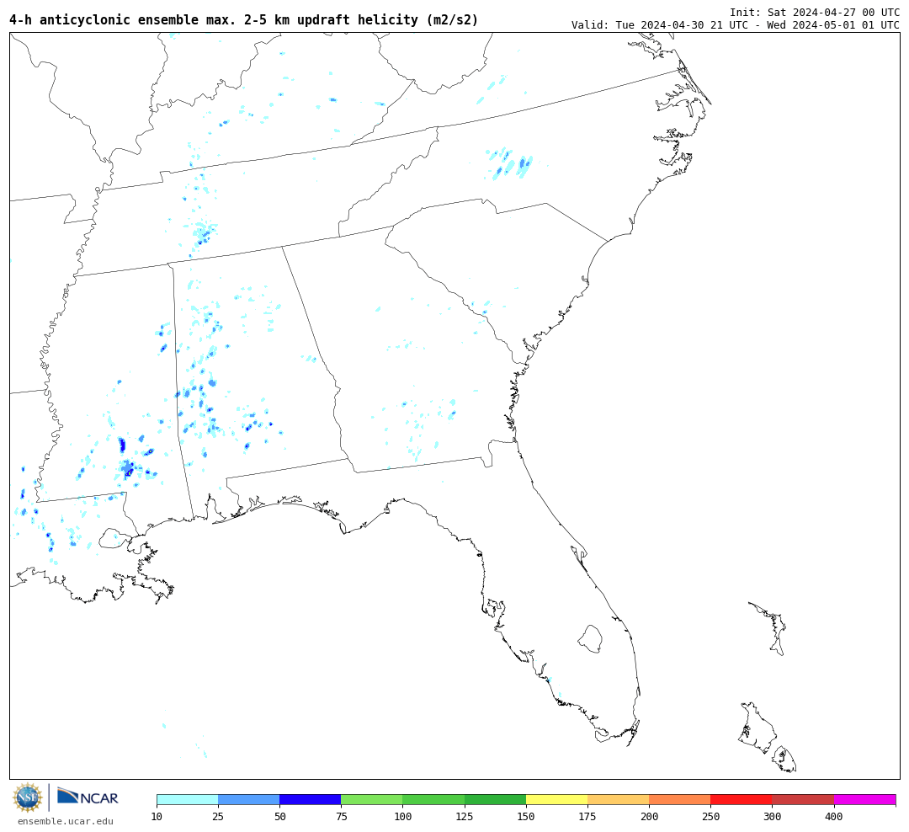This screenshot has width=909, height=832.
Task: Select the dark green 125-150 colorbar segment
Action: coord(495,800)
